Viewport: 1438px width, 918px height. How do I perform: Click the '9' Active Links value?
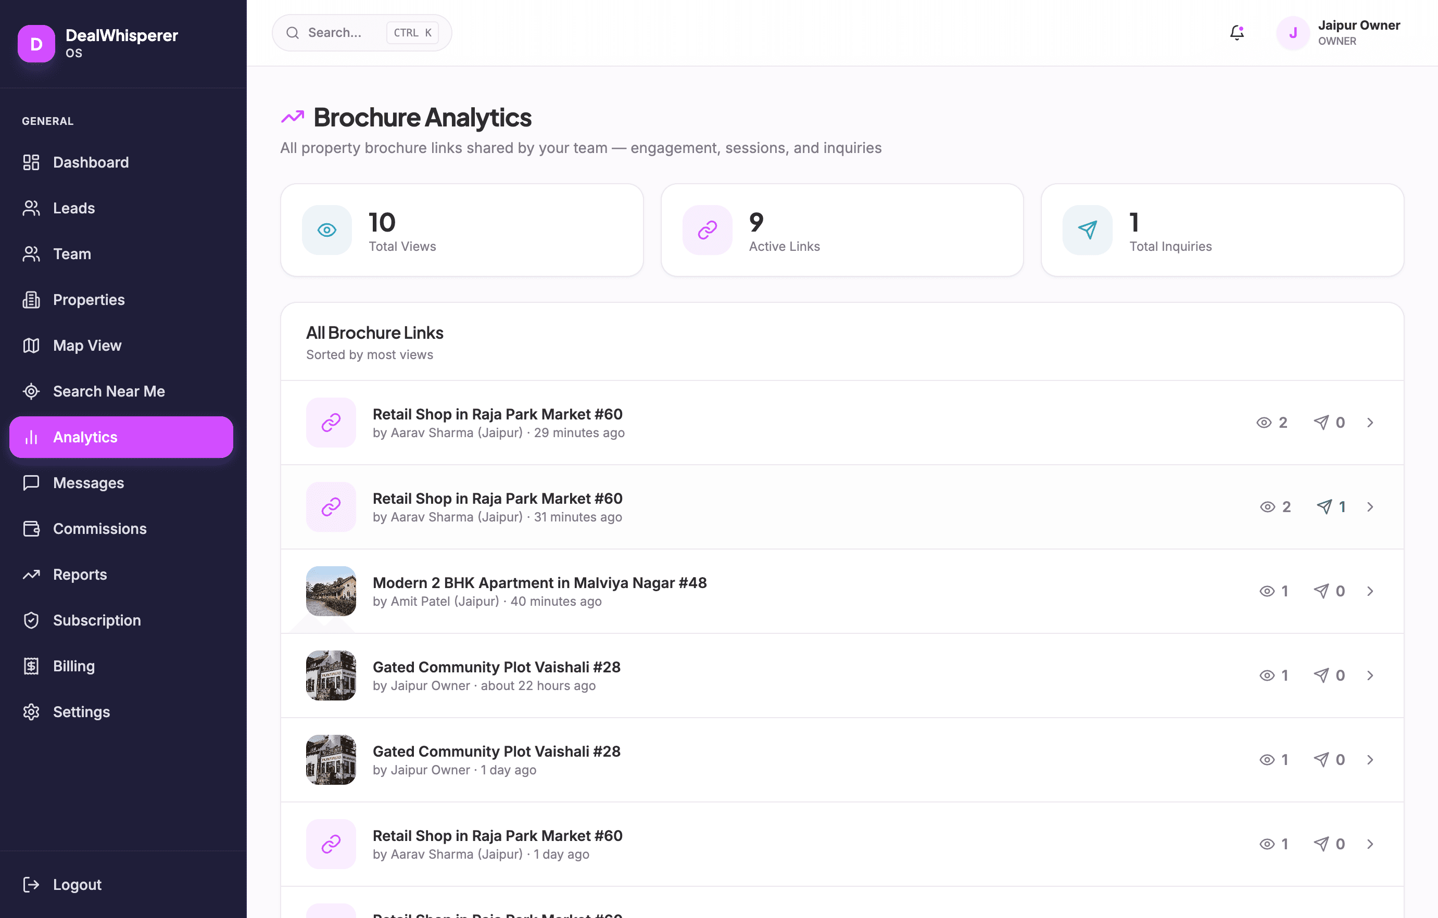point(756,223)
